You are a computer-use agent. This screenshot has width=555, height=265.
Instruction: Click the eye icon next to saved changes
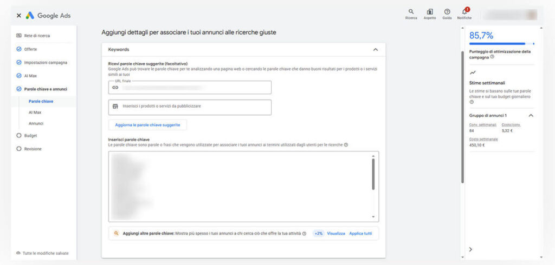coord(18,253)
